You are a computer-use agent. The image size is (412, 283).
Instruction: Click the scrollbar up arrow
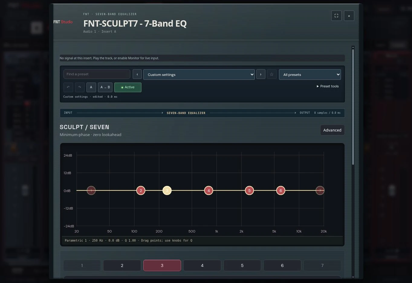(x=353, y=47)
